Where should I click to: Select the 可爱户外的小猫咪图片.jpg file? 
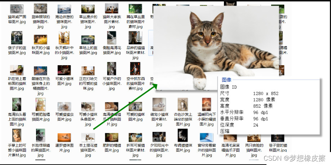tap(112, 76)
